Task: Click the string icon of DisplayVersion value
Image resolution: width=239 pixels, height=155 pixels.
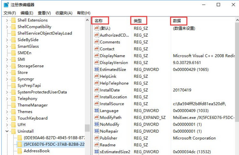Action: point(96,62)
